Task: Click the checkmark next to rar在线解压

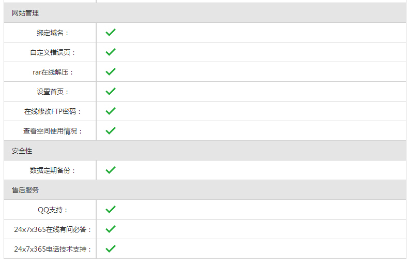Action: click(110, 71)
